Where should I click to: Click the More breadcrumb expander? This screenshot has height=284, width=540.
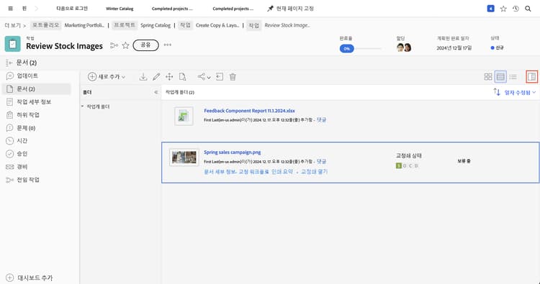click(15, 25)
